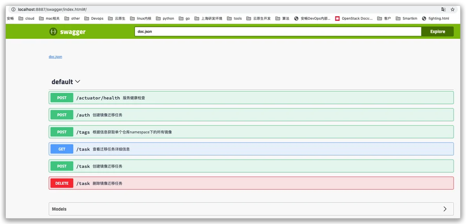Open the go bookmark folder

(184, 18)
